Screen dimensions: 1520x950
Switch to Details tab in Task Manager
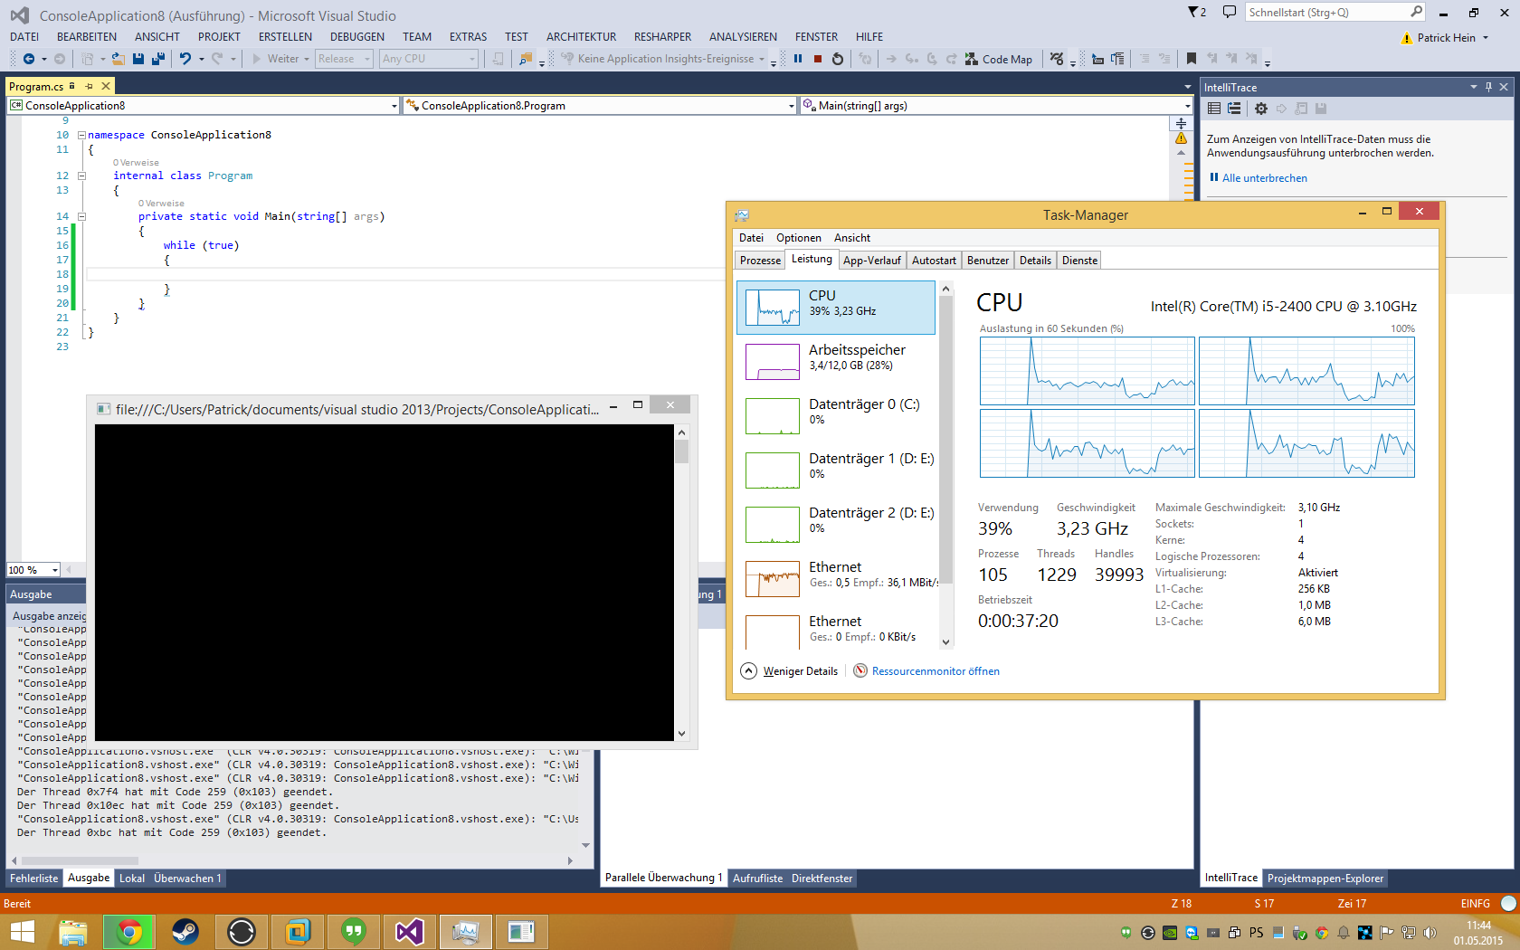(1035, 261)
